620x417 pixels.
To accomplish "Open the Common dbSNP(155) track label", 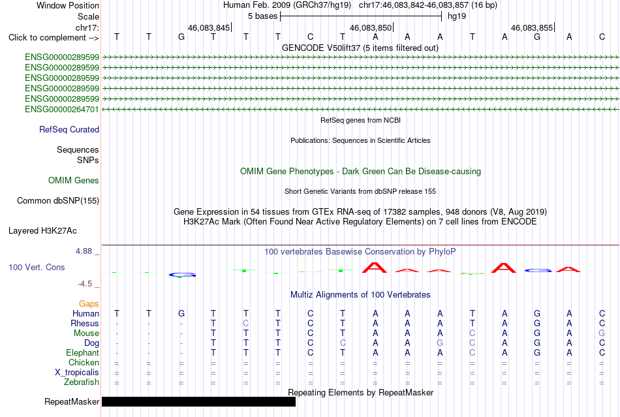I will pos(58,201).
